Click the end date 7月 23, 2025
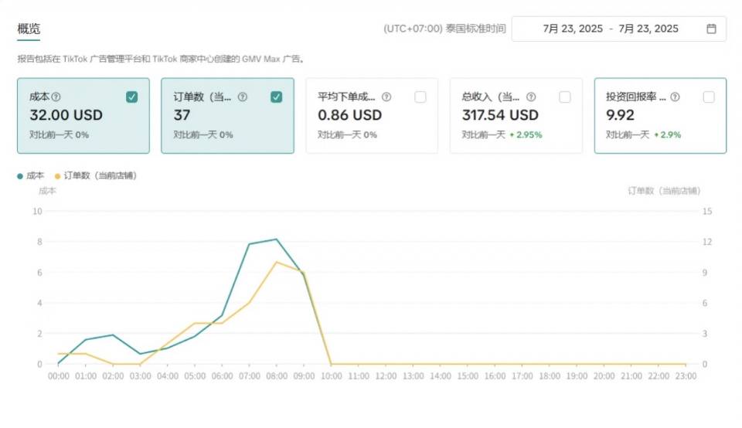The height and width of the screenshot is (428, 742). pyautogui.click(x=648, y=29)
